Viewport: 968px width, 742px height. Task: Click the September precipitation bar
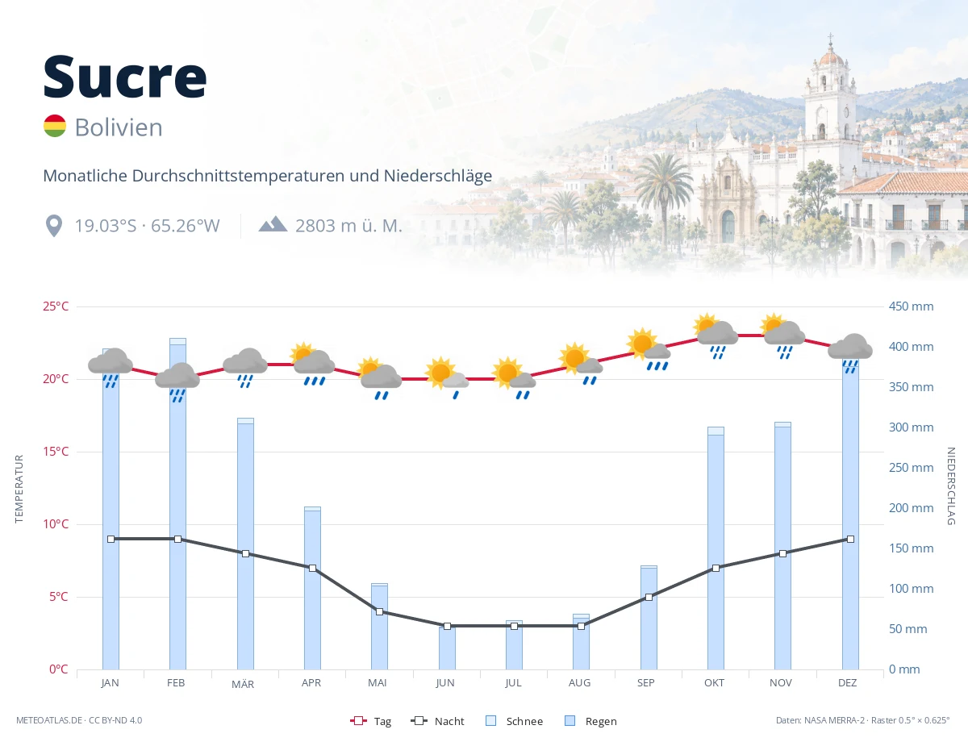(649, 618)
